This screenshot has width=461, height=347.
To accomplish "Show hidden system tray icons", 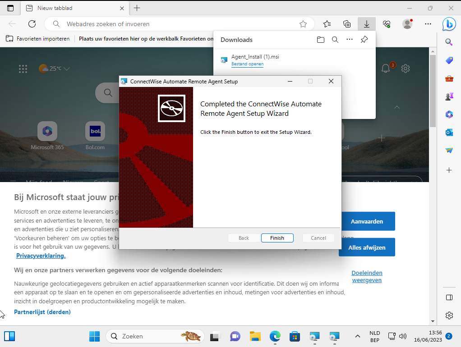I will 358,336.
